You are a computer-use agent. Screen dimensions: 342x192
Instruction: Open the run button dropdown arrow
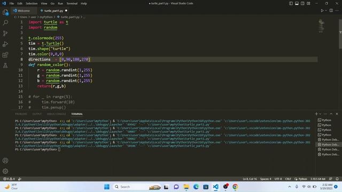(x=326, y=11)
